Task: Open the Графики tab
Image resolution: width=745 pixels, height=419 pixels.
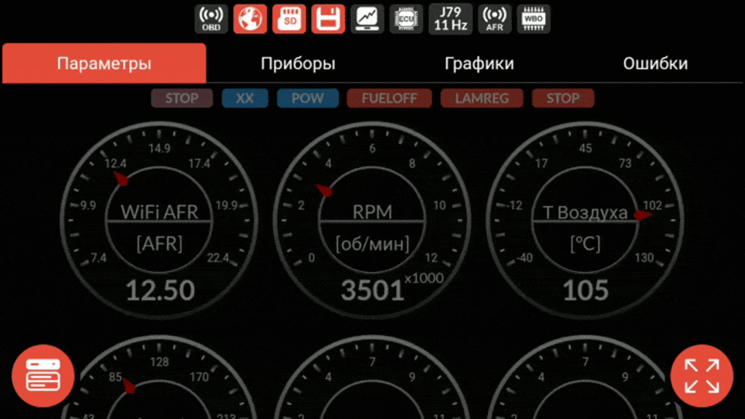Action: [479, 63]
